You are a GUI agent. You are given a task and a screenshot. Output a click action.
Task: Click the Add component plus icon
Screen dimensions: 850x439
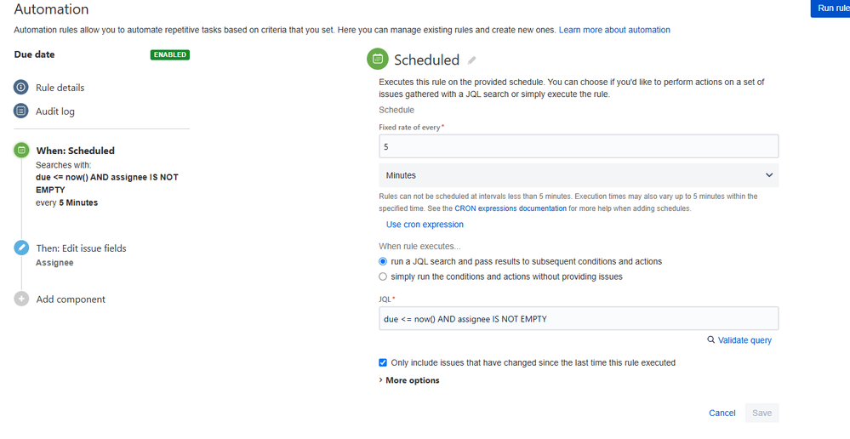[21, 299]
